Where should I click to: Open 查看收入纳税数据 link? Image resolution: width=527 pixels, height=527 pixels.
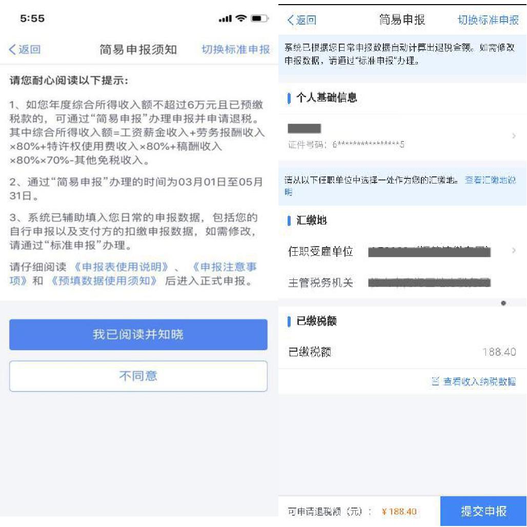[479, 381]
